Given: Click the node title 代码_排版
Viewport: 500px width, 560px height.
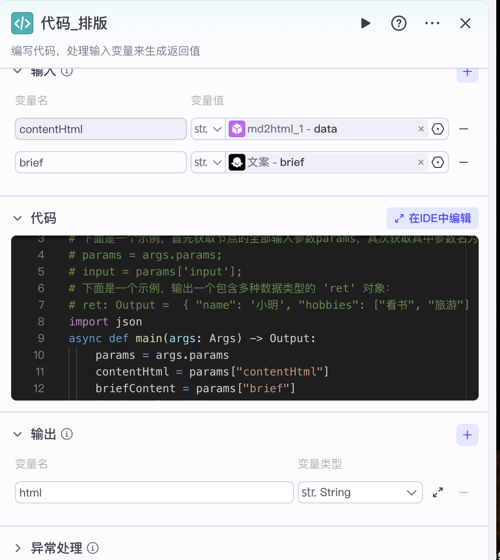Looking at the screenshot, I should tap(74, 23).
